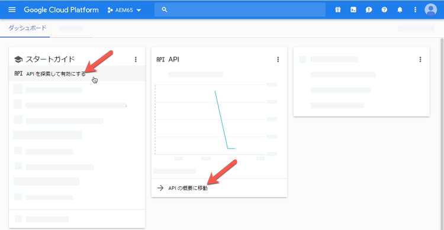Click the Google Cloud Platform logo text
The width and height of the screenshot is (444, 230).
[x=61, y=10]
